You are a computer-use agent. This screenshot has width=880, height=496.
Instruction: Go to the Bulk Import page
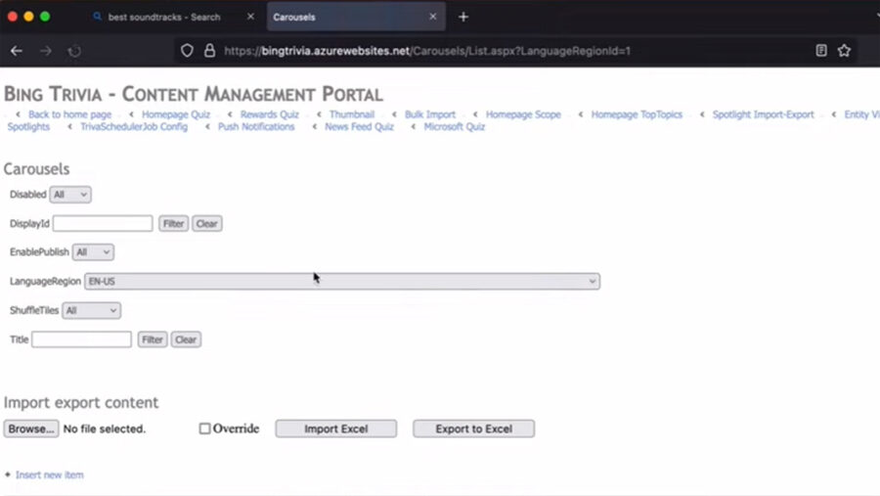click(430, 114)
